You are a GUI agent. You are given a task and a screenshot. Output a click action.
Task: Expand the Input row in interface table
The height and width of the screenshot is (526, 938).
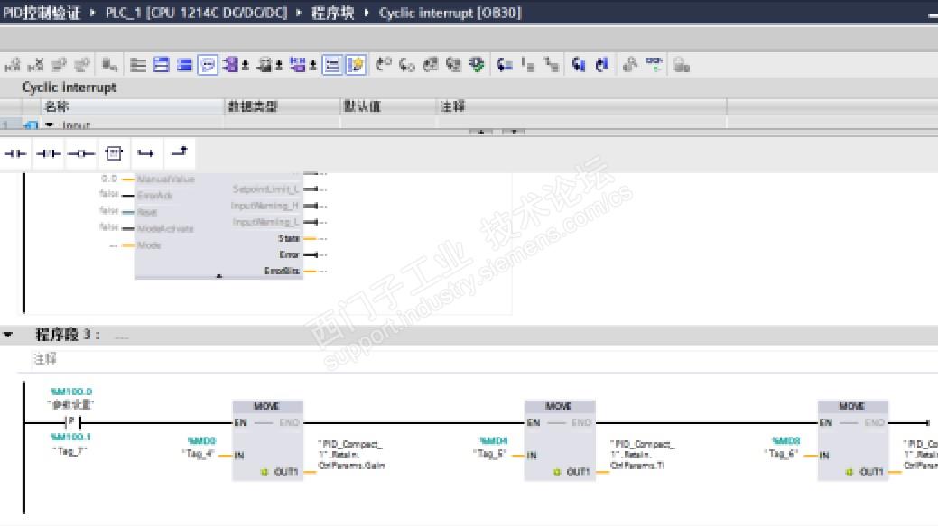tap(50, 125)
